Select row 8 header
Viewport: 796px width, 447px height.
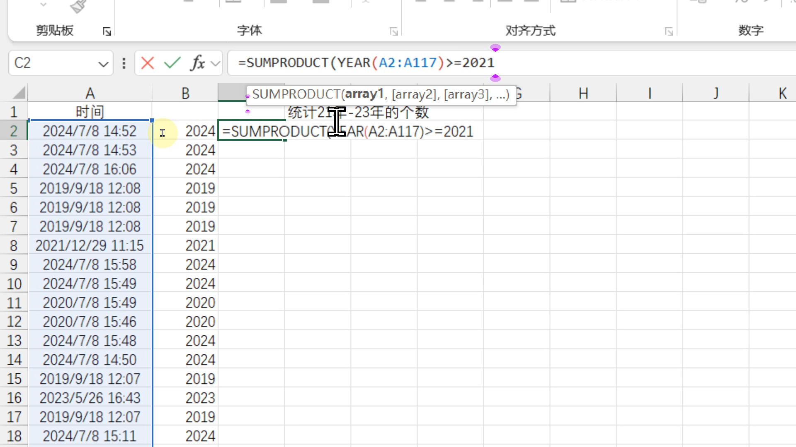point(14,245)
